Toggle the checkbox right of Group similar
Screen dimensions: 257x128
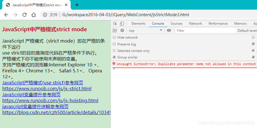click(x=253, y=57)
